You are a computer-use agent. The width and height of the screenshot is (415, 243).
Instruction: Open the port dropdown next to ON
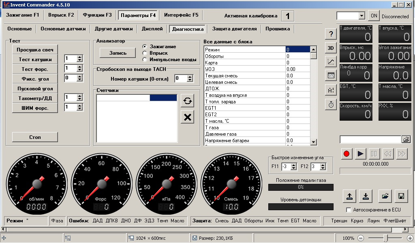click(362, 16)
